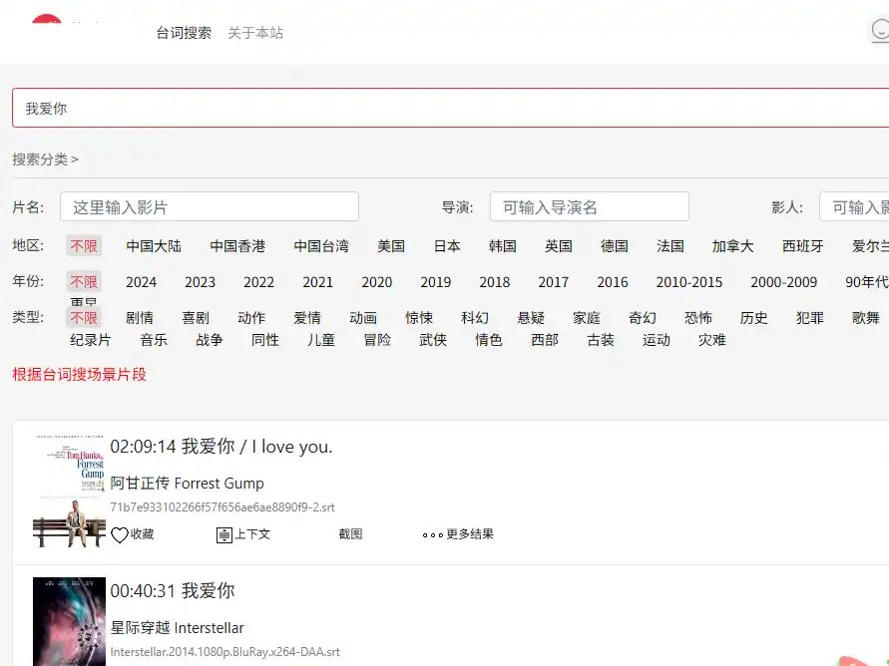Select the 中国香港 region filter
Screen dimensions: 889x666
(x=237, y=246)
